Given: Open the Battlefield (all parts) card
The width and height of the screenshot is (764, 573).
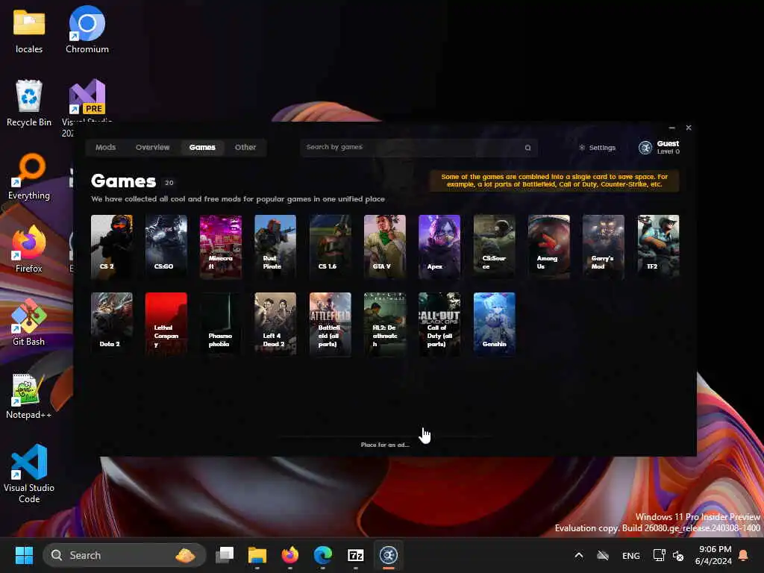Looking at the screenshot, I should pos(331,324).
